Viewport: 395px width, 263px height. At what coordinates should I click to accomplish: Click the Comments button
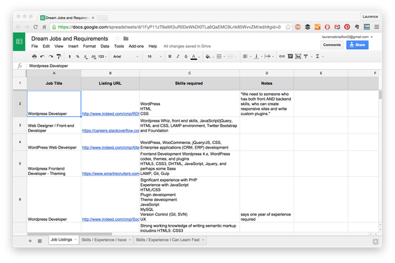(x=332, y=45)
